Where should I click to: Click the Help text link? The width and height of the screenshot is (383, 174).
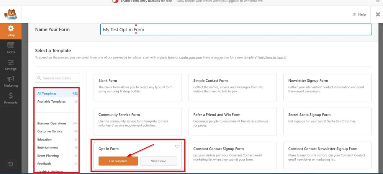[x=362, y=14]
